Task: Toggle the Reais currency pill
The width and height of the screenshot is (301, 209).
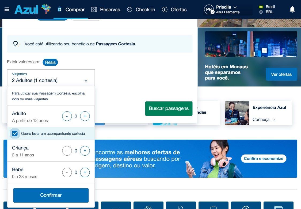Action: pyautogui.click(x=50, y=62)
